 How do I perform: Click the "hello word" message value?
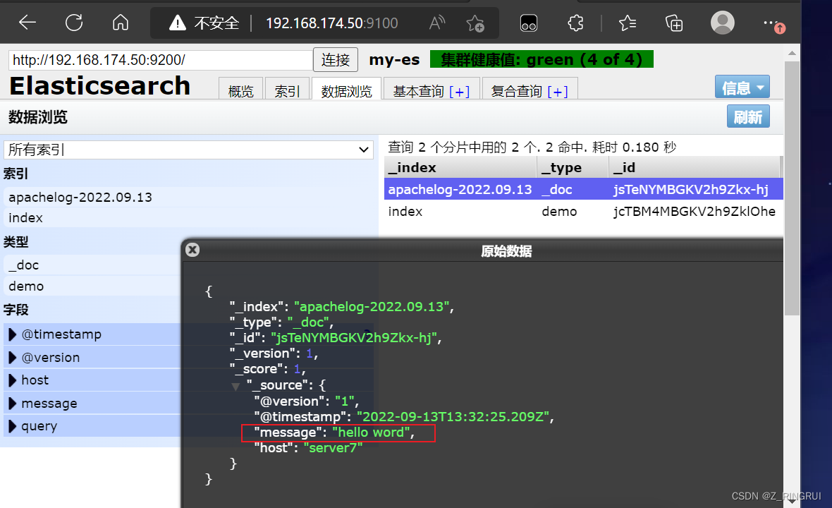pos(371,433)
